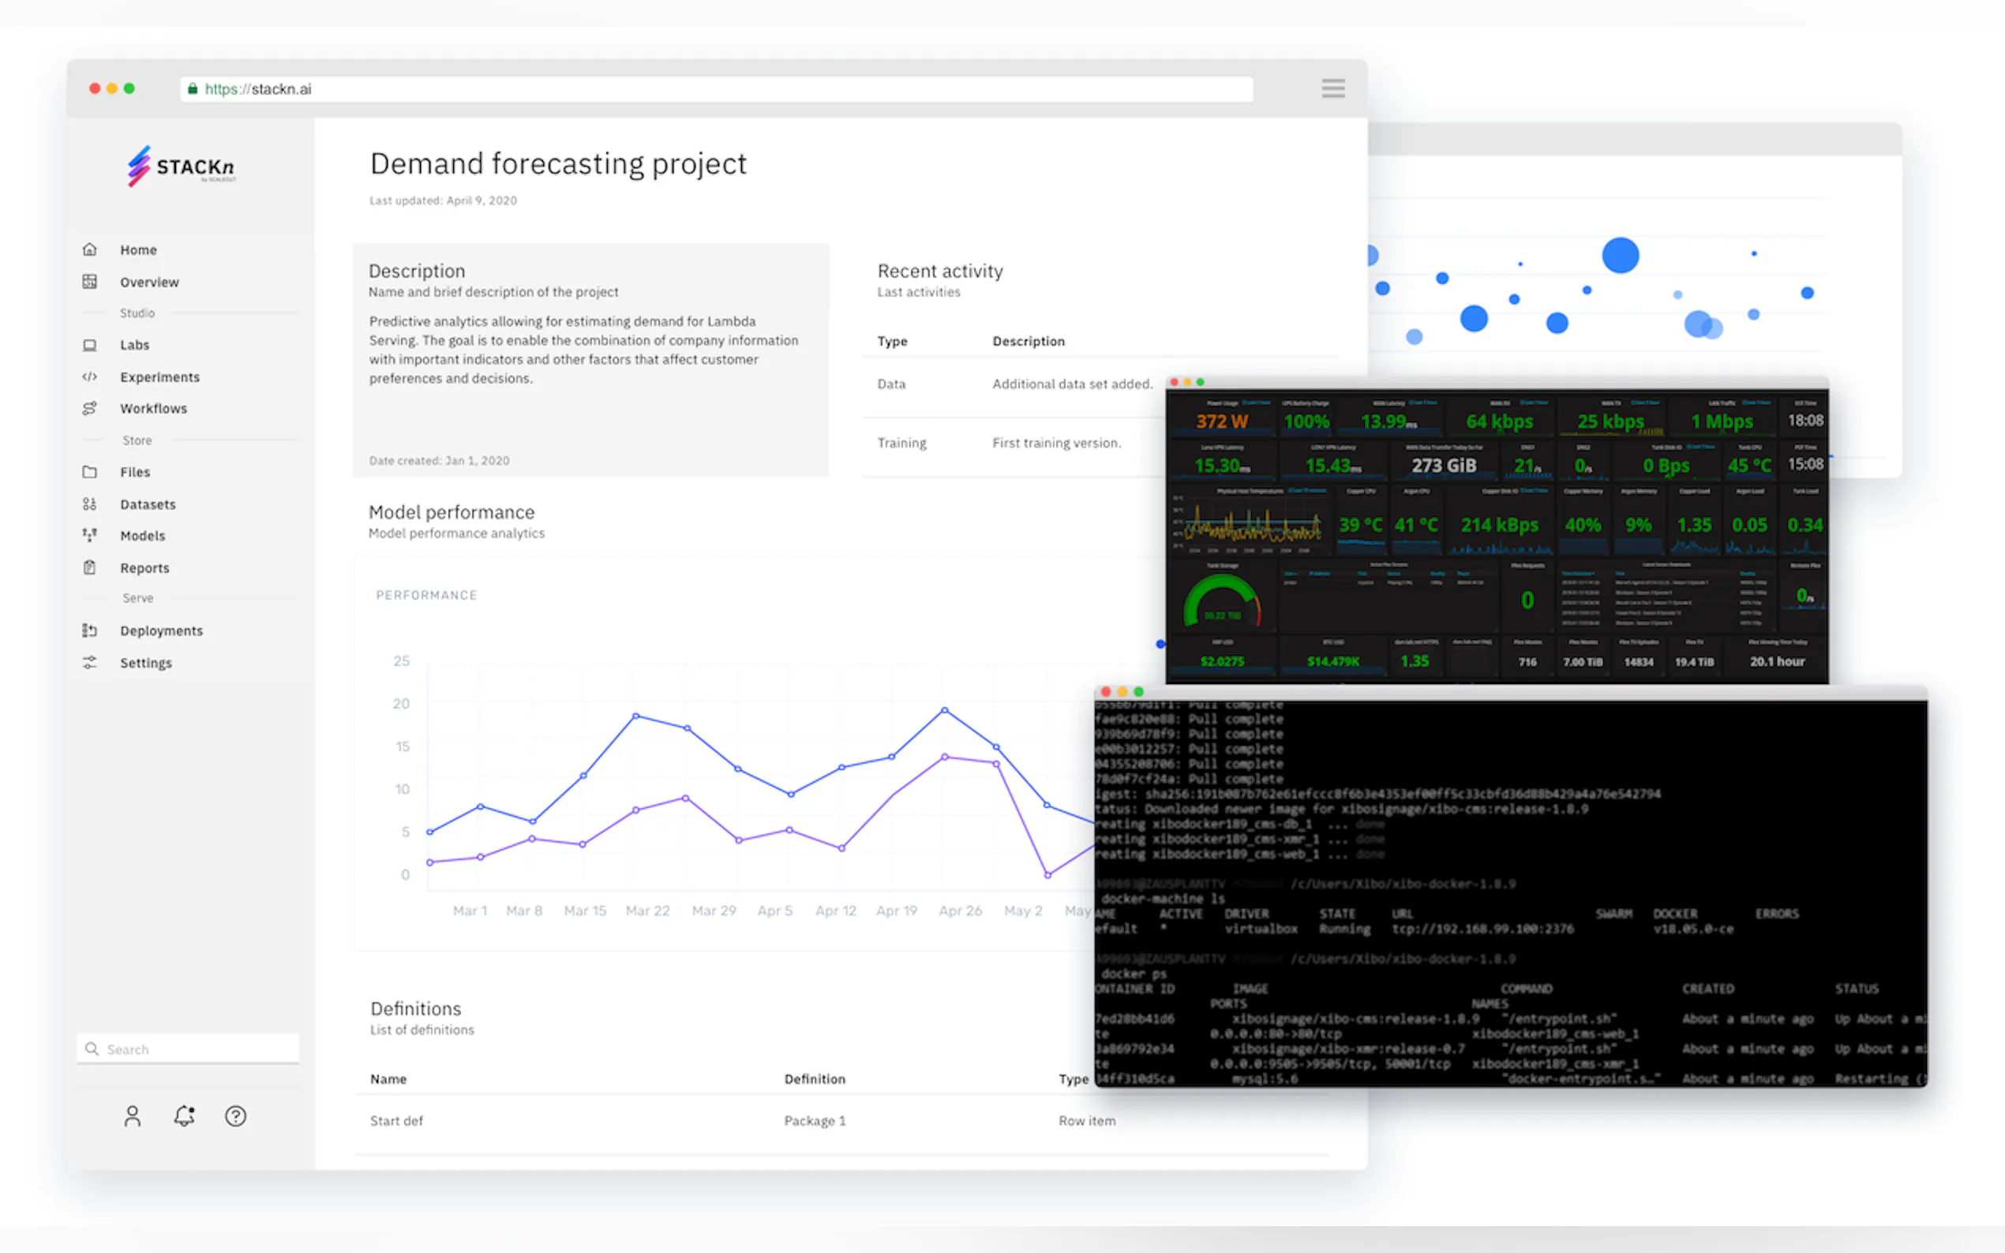Open Reports page
Viewport: 2005px width, 1253px height.
pyautogui.click(x=144, y=567)
